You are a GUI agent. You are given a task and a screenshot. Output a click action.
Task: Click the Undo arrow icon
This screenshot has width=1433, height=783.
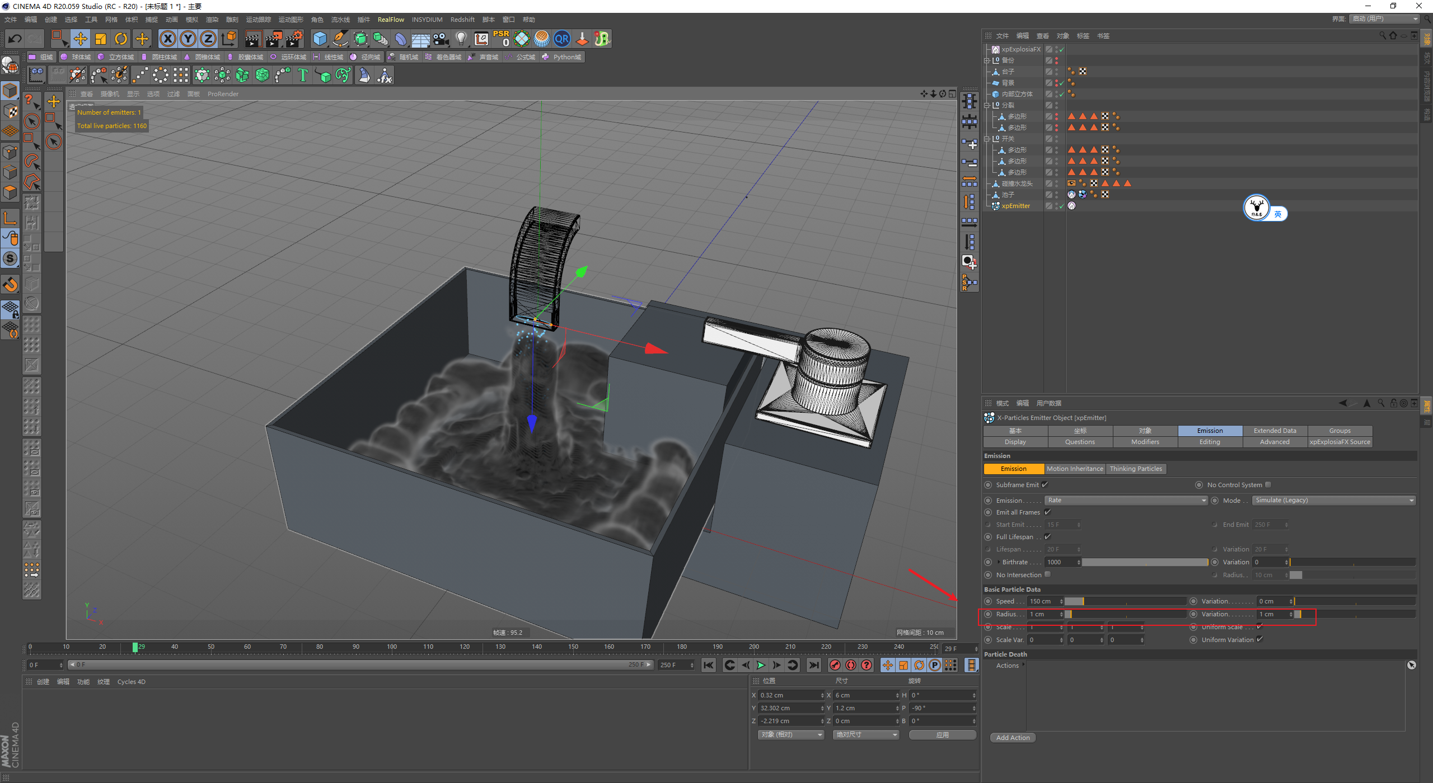(x=15, y=39)
